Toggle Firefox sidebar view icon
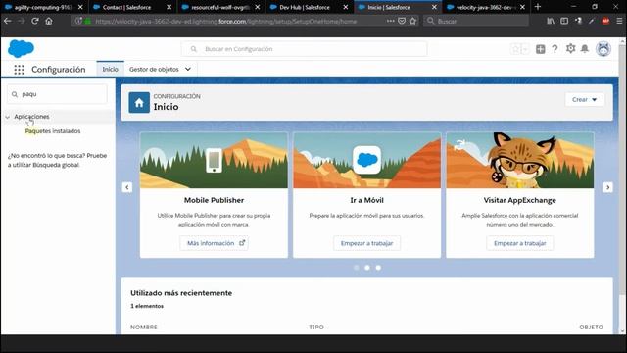 (564, 21)
